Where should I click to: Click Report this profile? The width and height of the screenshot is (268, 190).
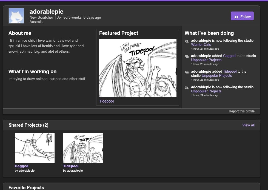(x=241, y=111)
